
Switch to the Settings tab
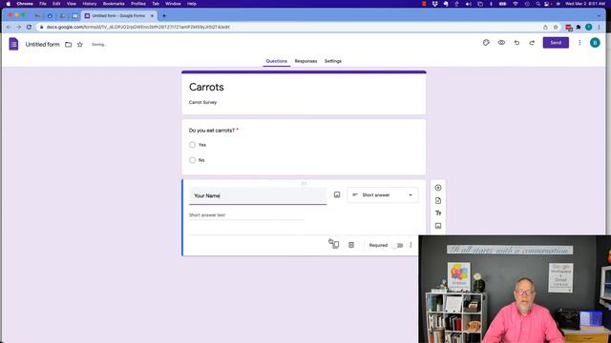[333, 61]
